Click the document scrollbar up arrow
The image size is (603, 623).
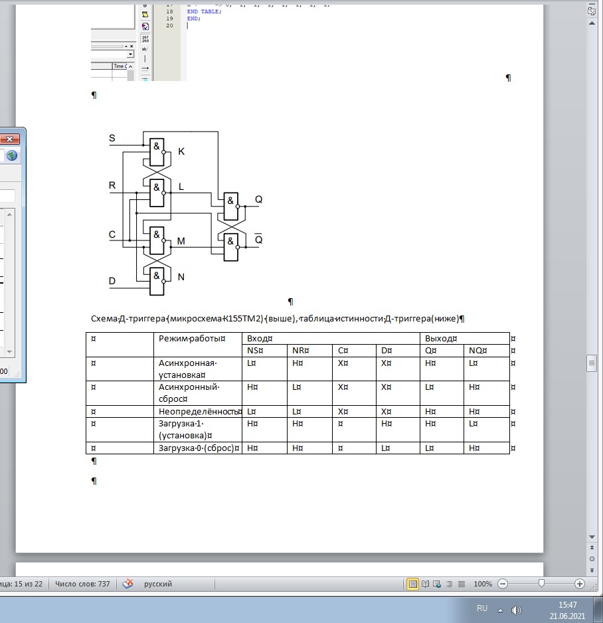(592, 23)
